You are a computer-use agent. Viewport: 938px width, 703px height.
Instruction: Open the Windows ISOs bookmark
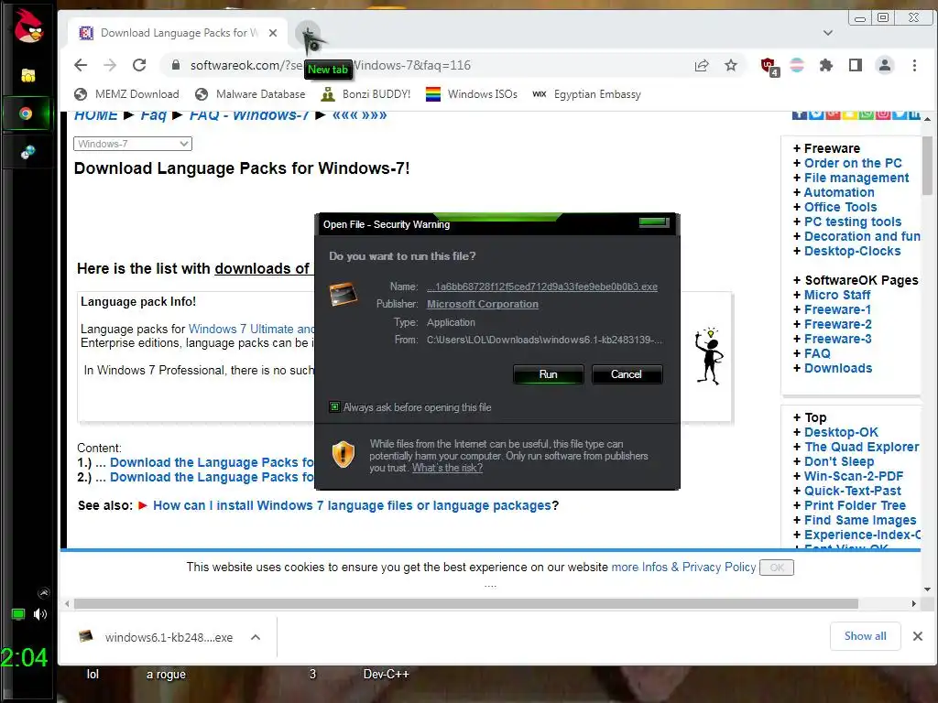(472, 94)
